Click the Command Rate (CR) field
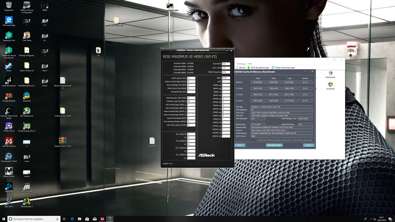The height and width of the screenshot is (222, 395). [191, 92]
